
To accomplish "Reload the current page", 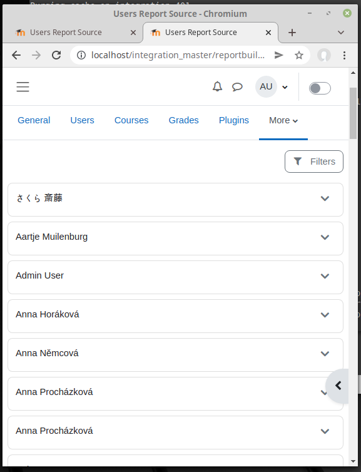I will point(56,55).
